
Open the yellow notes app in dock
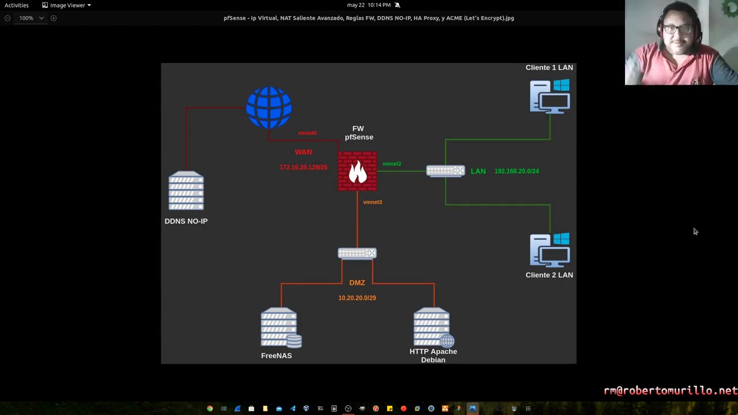pyautogui.click(x=265, y=408)
